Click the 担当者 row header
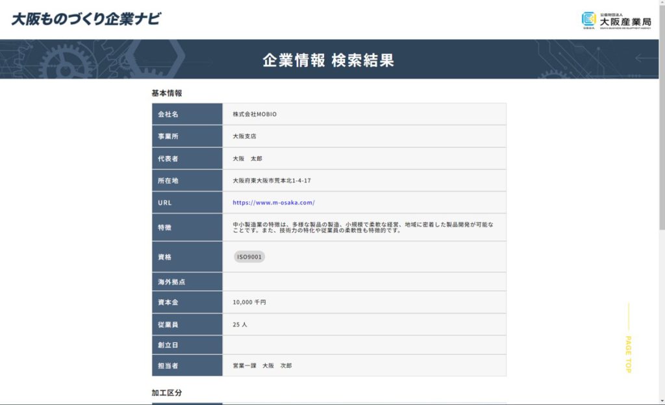Image resolution: width=665 pixels, height=405 pixels. [187, 365]
